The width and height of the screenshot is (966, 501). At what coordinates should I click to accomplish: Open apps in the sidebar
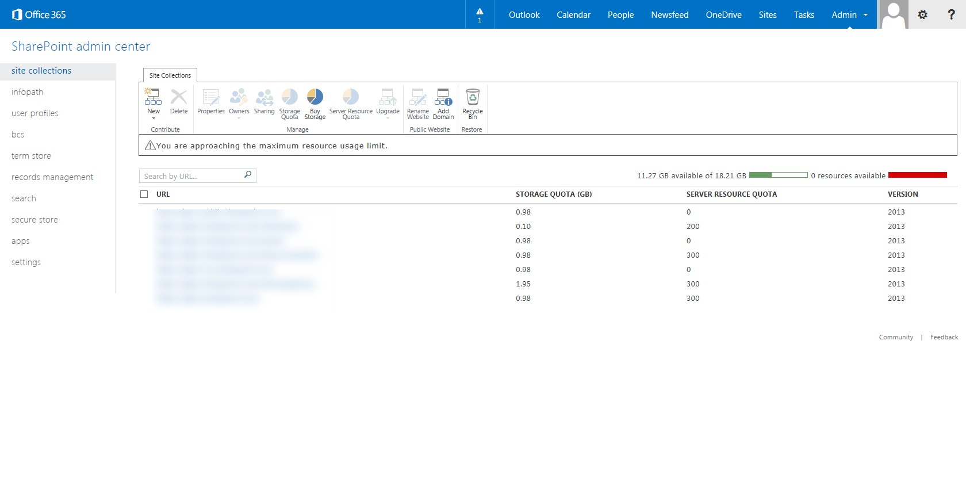[x=20, y=241]
